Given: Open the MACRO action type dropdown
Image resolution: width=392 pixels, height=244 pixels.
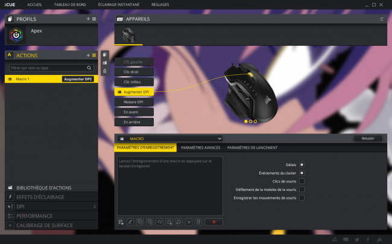Looking at the screenshot, I should click(170, 138).
